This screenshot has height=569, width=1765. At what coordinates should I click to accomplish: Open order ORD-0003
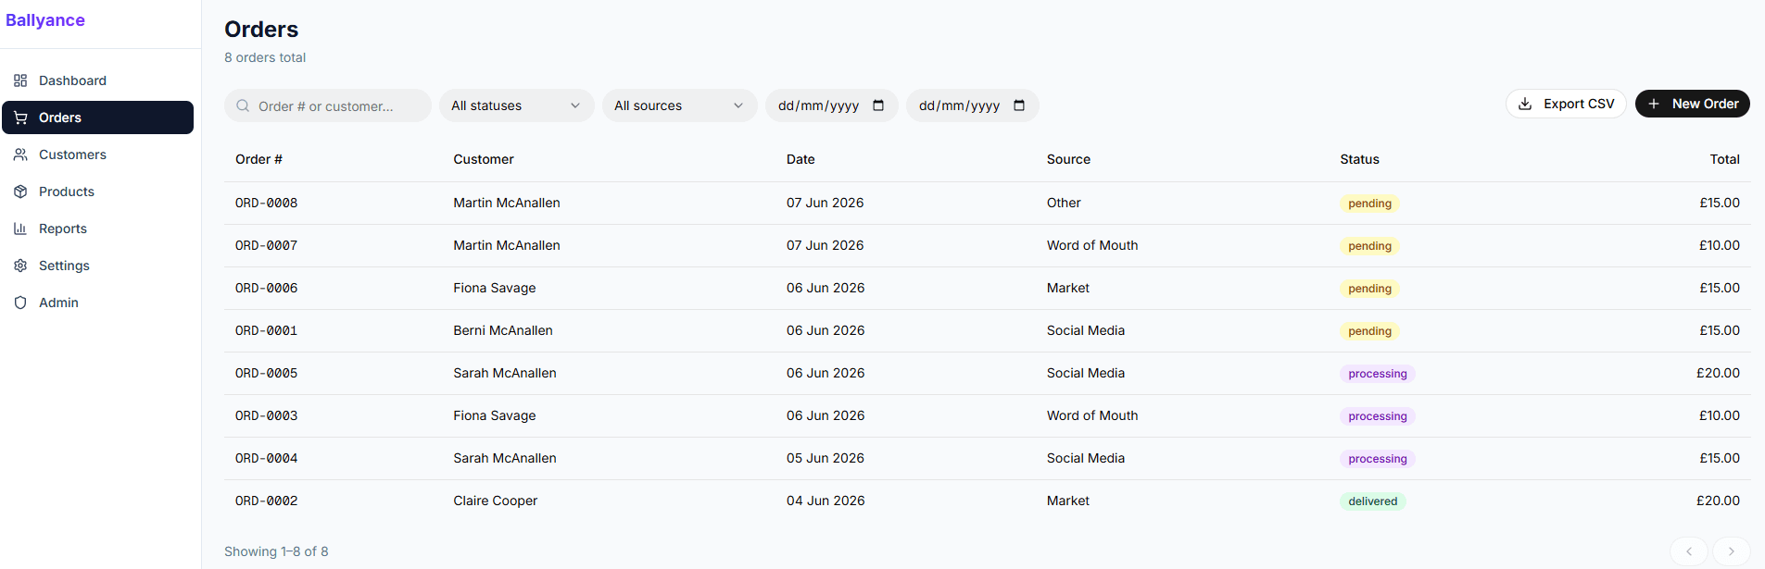(267, 415)
